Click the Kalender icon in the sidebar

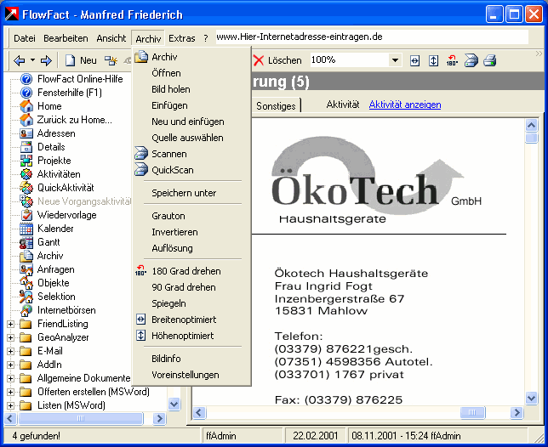pyautogui.click(x=26, y=229)
